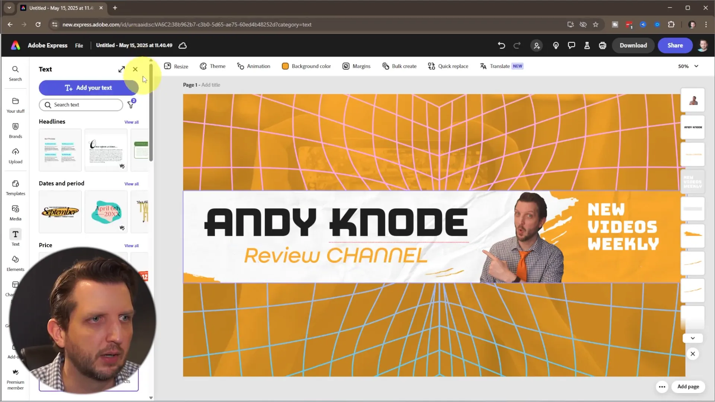Open the Search panel in sidebar
The height and width of the screenshot is (402, 715).
pos(15,73)
